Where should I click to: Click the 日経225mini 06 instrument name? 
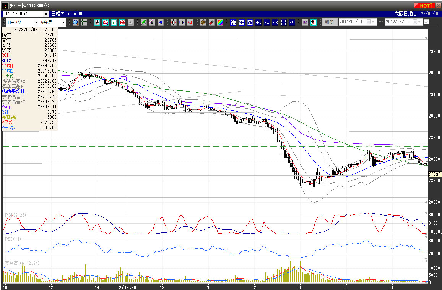coord(67,13)
